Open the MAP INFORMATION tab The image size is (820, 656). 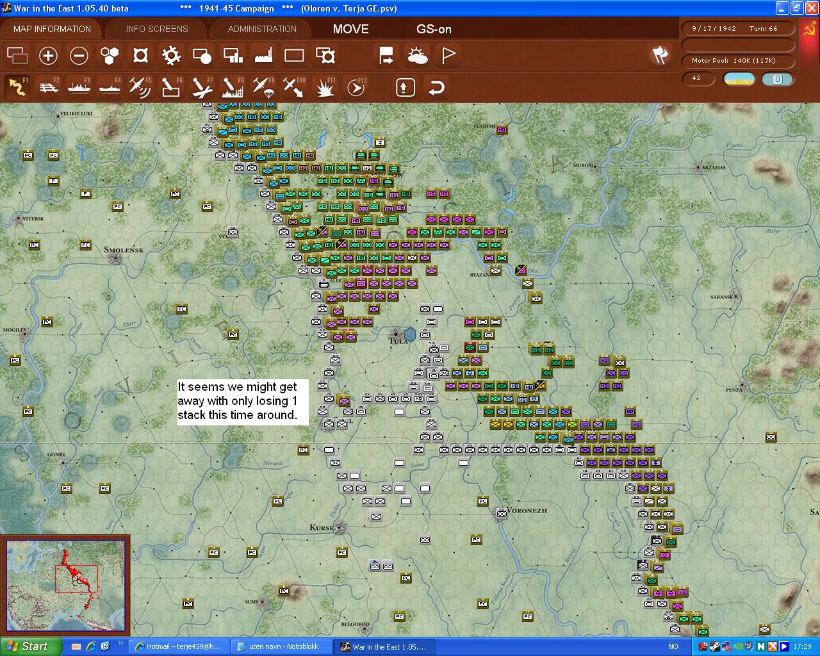52,29
